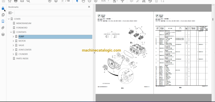Open the Page Thumbnails sidebar panel

[3, 15]
